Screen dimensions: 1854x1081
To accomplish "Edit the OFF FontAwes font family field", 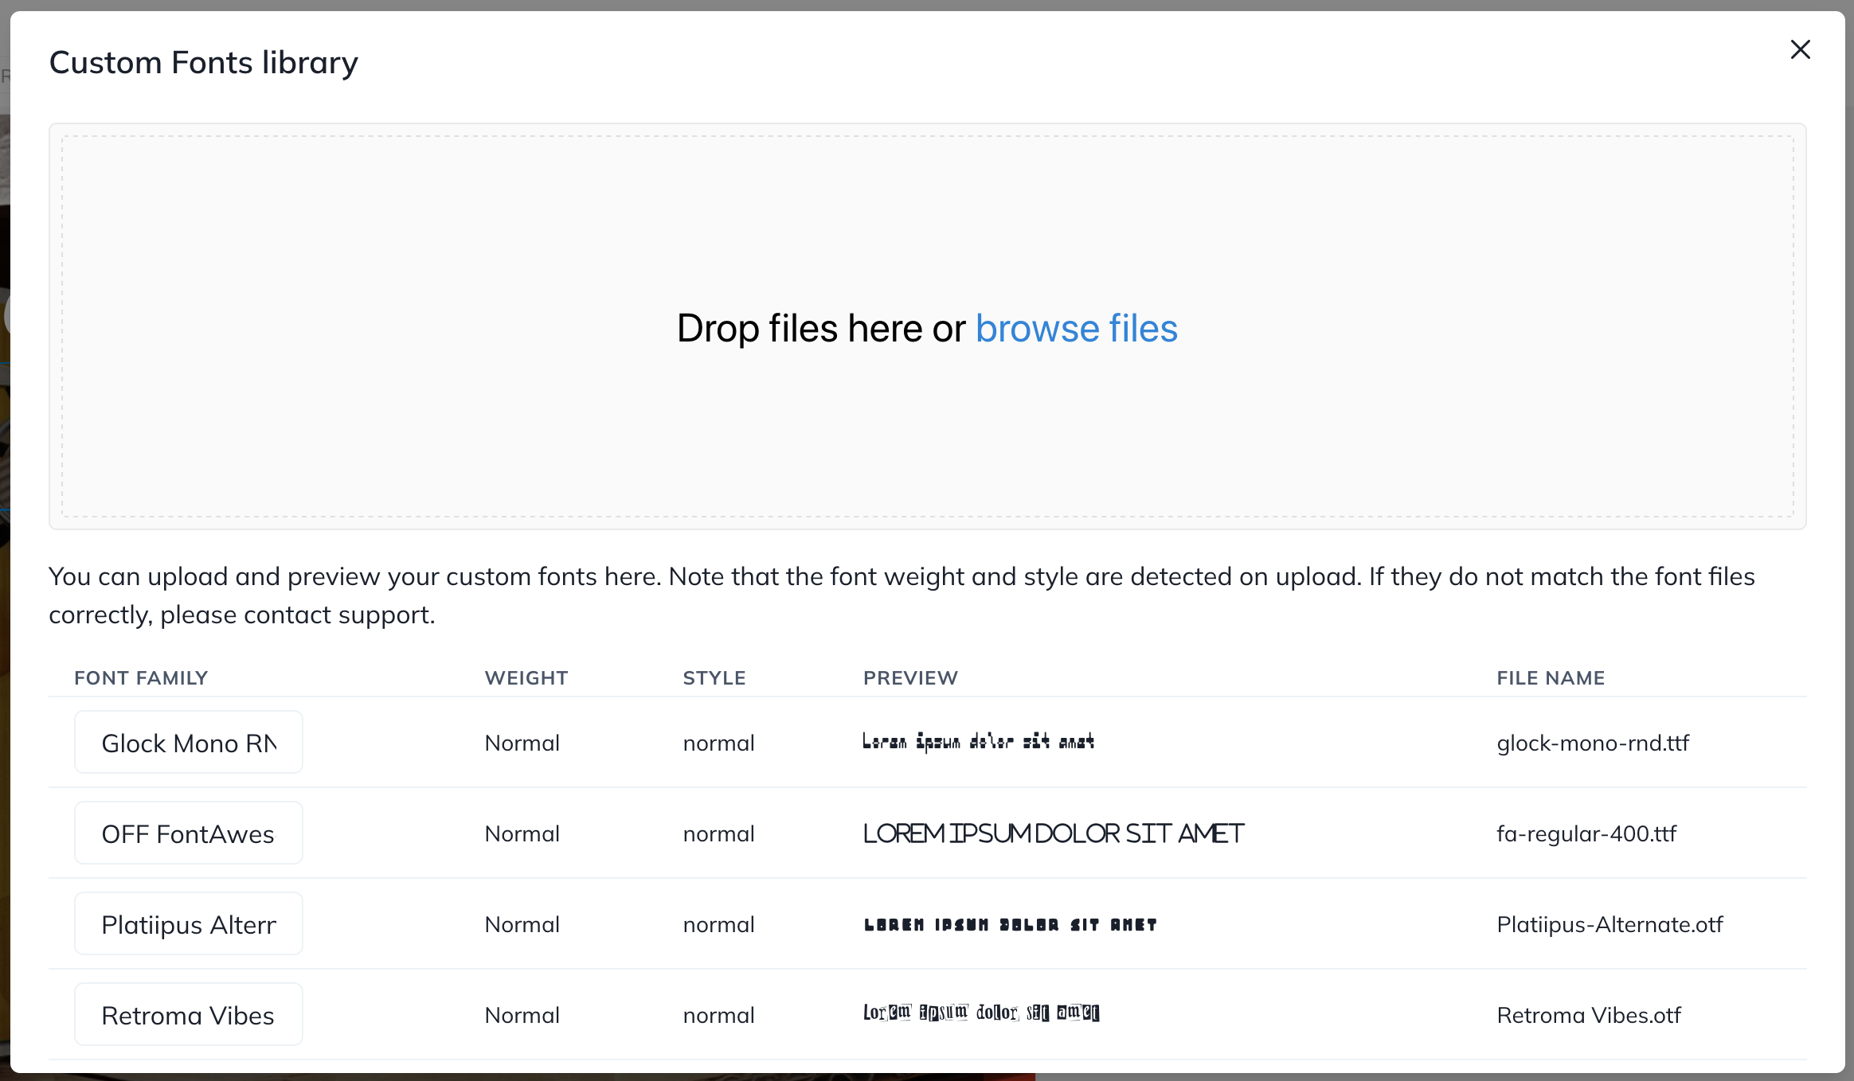I will (189, 833).
